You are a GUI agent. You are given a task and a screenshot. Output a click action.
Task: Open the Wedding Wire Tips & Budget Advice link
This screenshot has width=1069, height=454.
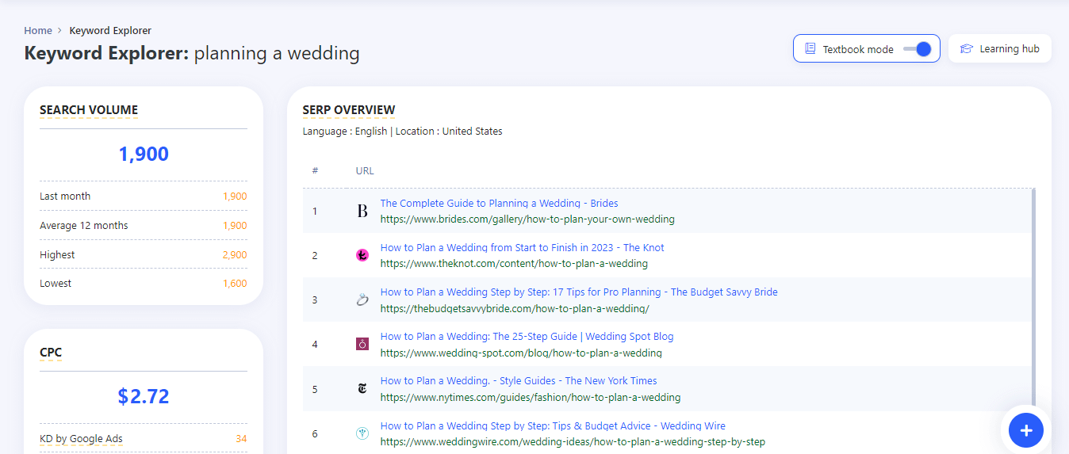(x=553, y=426)
